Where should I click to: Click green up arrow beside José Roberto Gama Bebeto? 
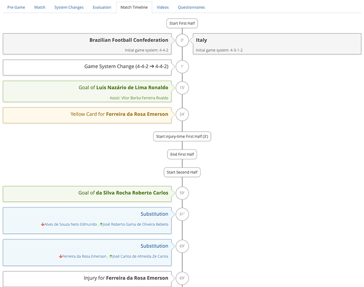tap(101, 224)
